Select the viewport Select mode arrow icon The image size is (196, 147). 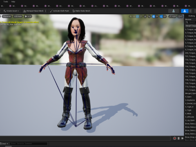point(131,16)
